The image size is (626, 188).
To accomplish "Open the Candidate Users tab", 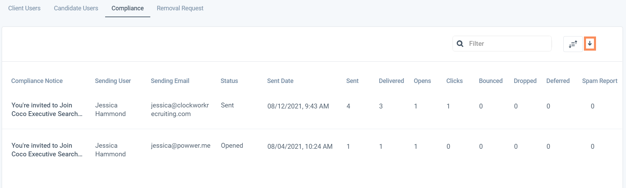I will 76,8.
